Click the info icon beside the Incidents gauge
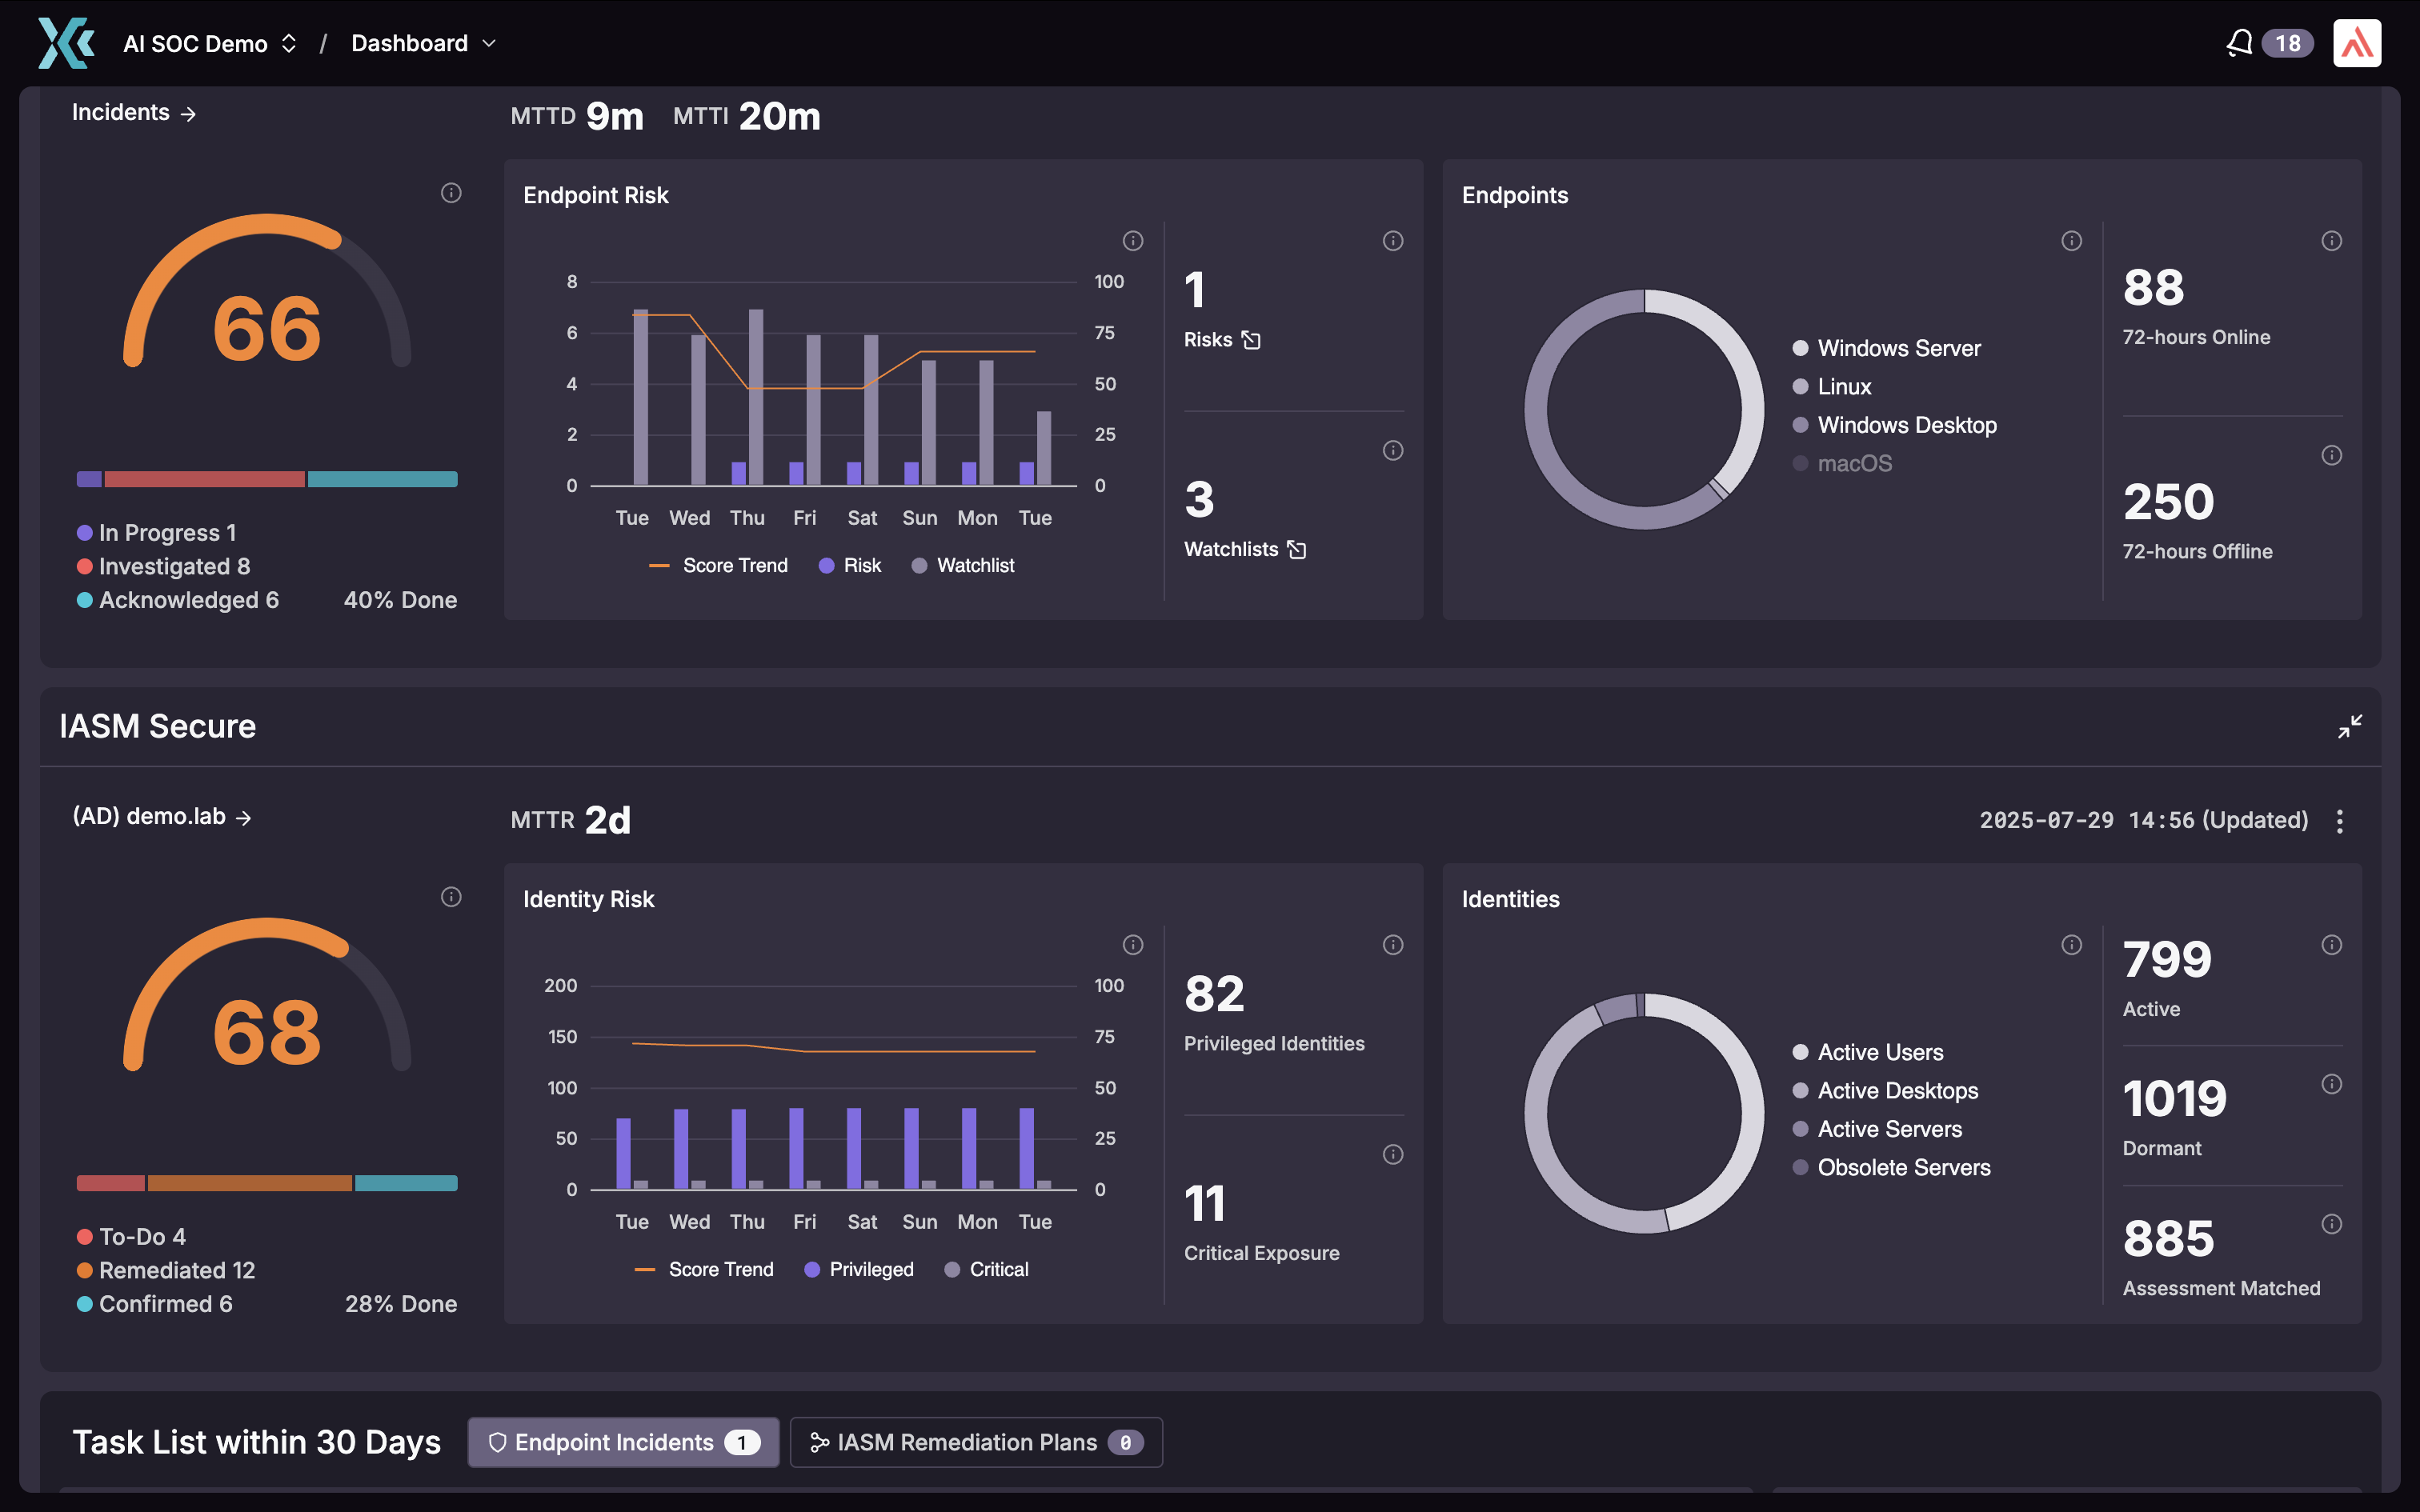The image size is (2420, 1512). pos(450,193)
